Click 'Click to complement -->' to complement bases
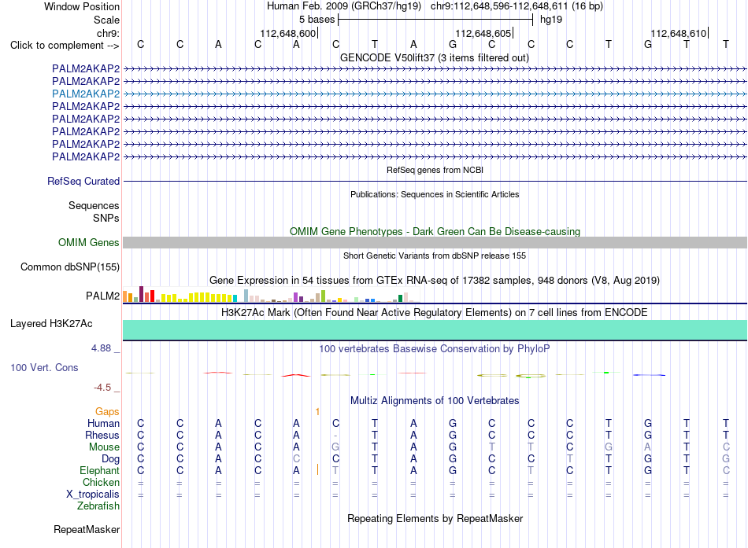 (x=65, y=46)
